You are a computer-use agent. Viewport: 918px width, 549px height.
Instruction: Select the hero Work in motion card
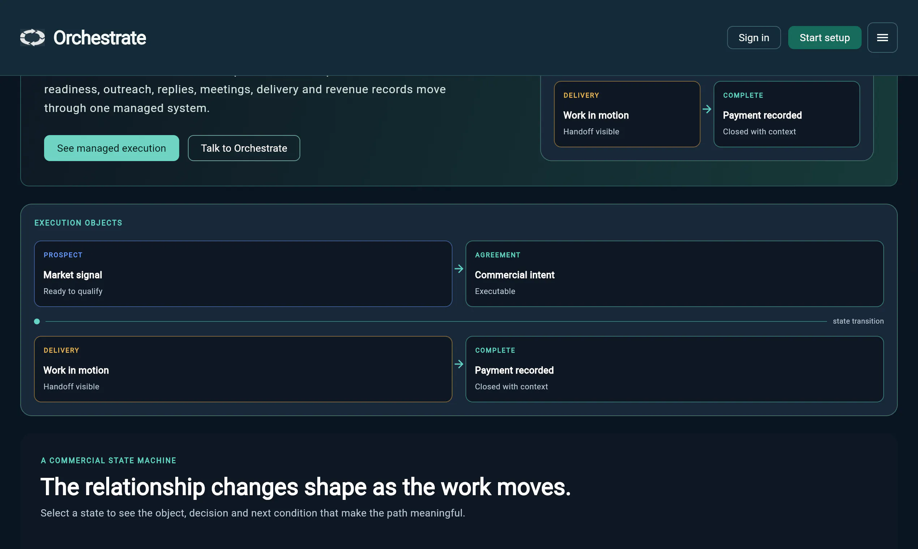[x=627, y=114]
